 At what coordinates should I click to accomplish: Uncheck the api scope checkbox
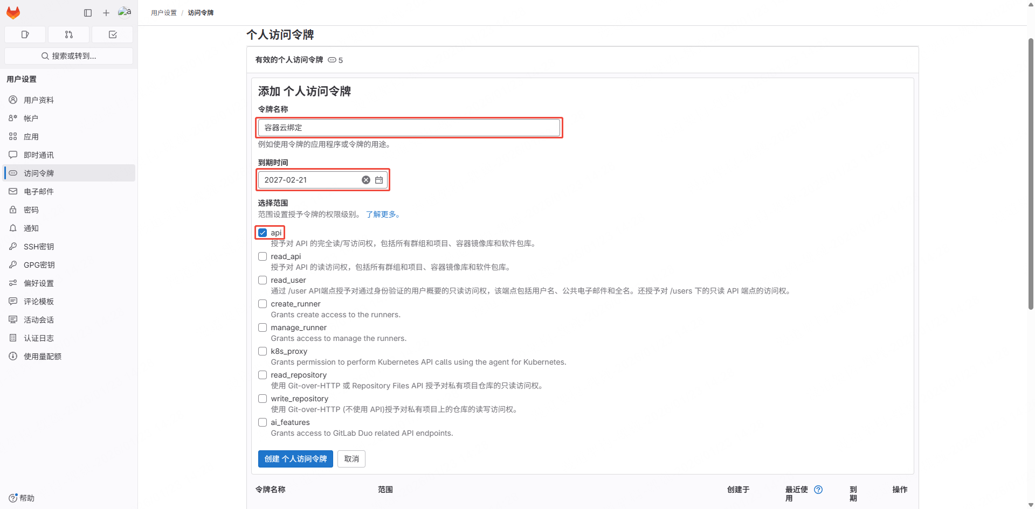tap(263, 233)
